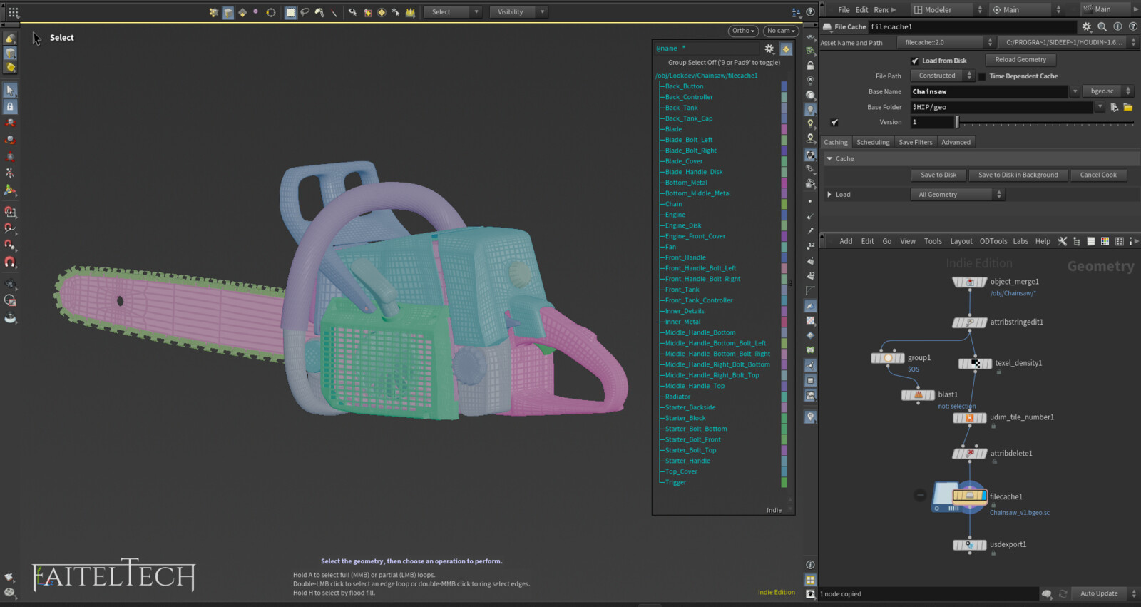Select the Engine_Front_Cover group entry
This screenshot has width=1141, height=607.
(x=695, y=236)
